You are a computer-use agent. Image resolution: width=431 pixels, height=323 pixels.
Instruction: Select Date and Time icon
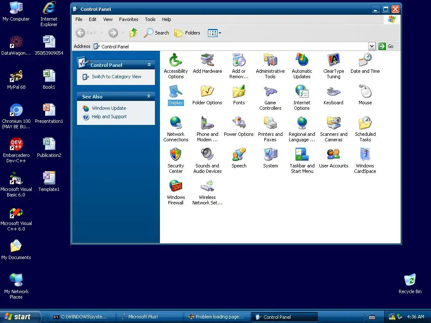[x=365, y=64]
